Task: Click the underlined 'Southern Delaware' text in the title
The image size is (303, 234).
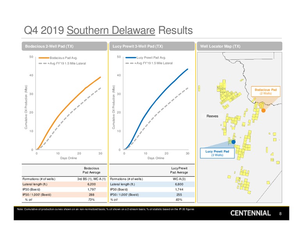Action: [111, 30]
